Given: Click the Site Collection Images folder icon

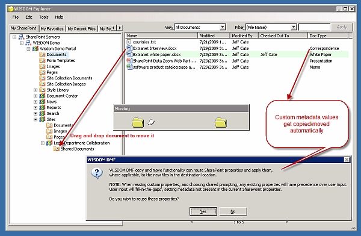Looking at the screenshot, I should pyautogui.click(x=42, y=84).
